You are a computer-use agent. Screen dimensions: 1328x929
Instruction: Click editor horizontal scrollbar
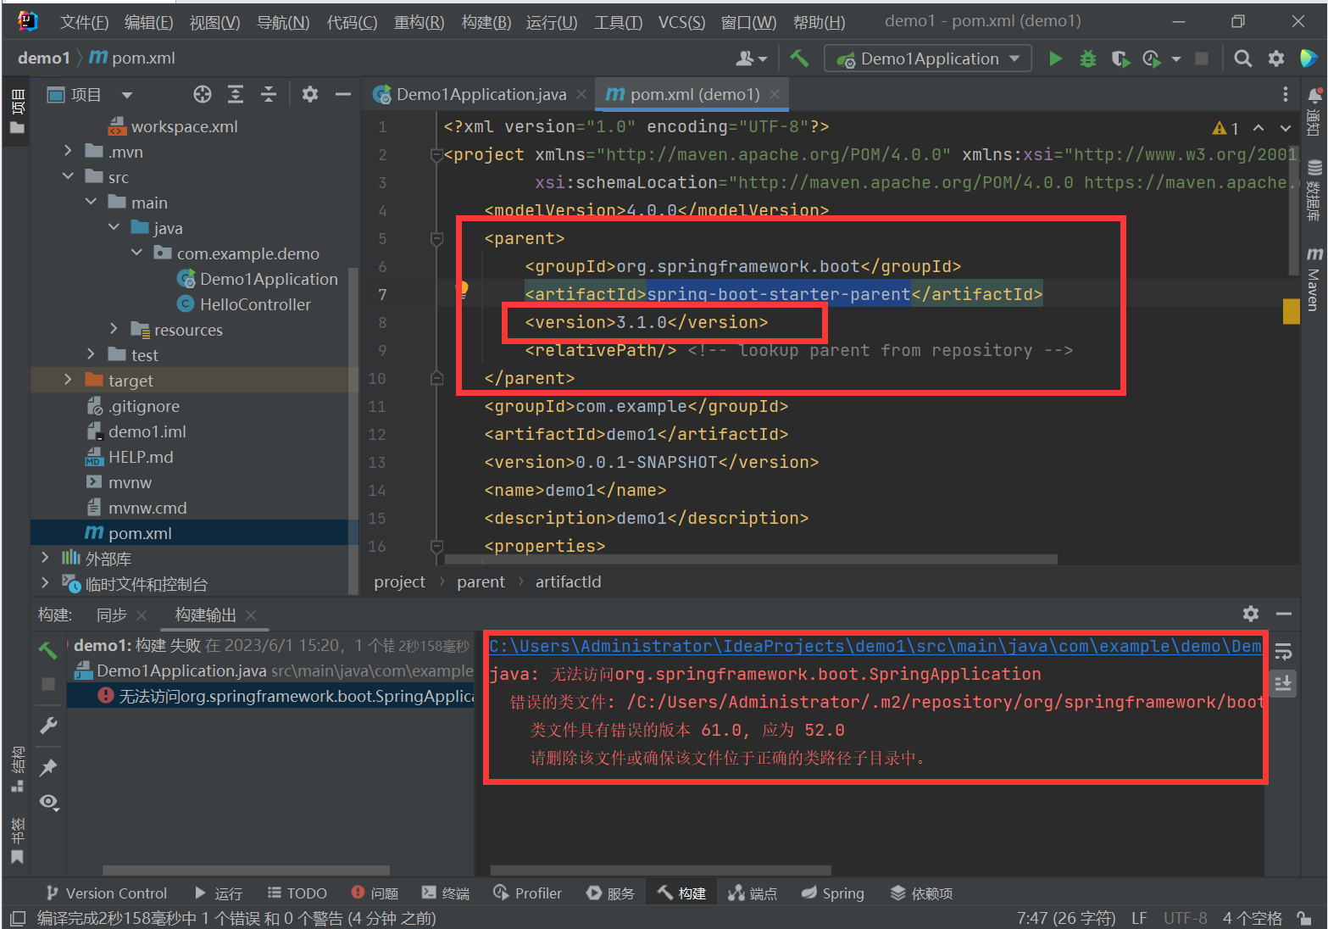(750, 559)
